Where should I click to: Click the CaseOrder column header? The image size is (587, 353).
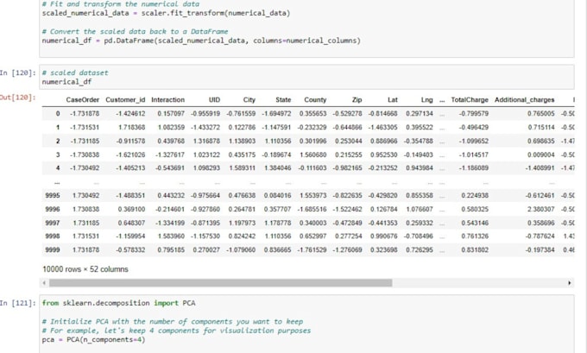tap(82, 100)
